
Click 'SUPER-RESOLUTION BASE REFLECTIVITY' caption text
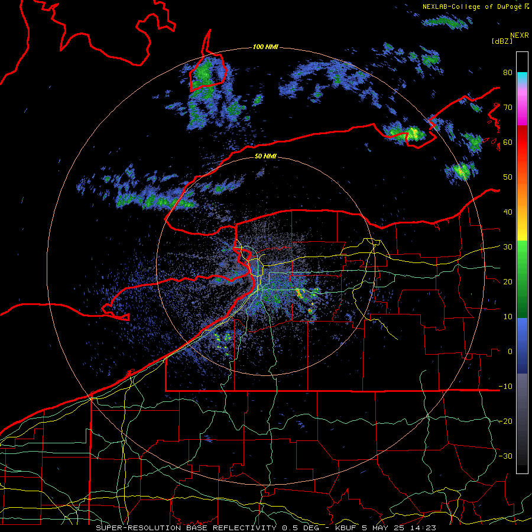(x=186, y=528)
